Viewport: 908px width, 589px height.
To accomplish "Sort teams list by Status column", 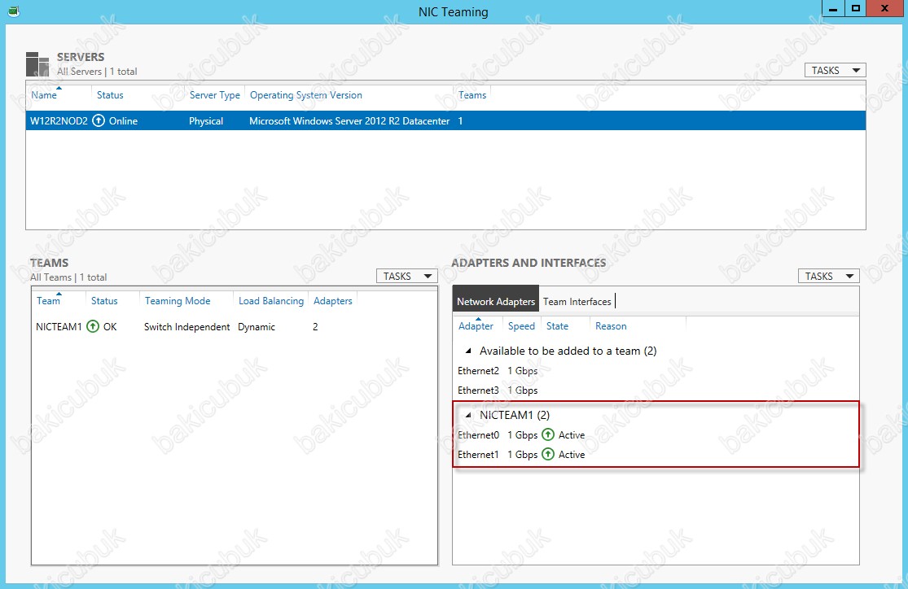I will (104, 300).
